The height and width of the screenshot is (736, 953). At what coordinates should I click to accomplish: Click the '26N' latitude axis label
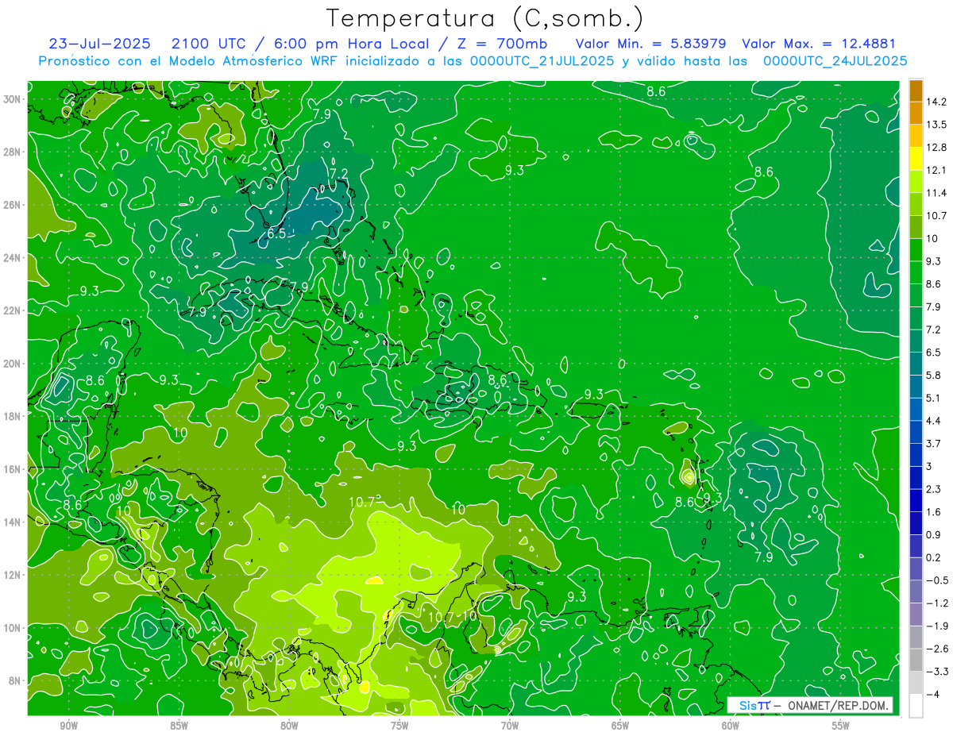click(x=13, y=205)
